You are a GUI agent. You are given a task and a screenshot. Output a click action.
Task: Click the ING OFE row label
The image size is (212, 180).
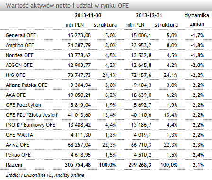[15, 75]
